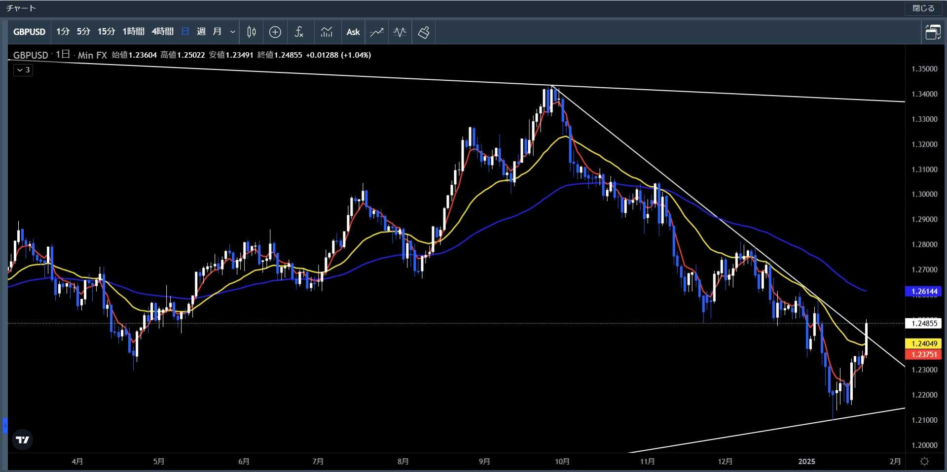Switch to 1分 timeframe

point(63,32)
